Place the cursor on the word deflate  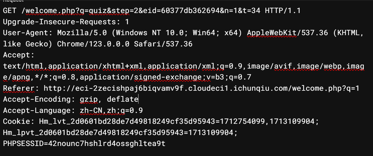click(x=122, y=99)
